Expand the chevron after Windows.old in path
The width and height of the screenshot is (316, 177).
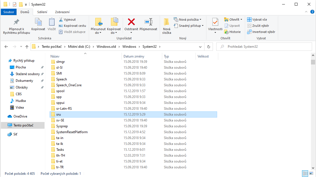point(119,47)
